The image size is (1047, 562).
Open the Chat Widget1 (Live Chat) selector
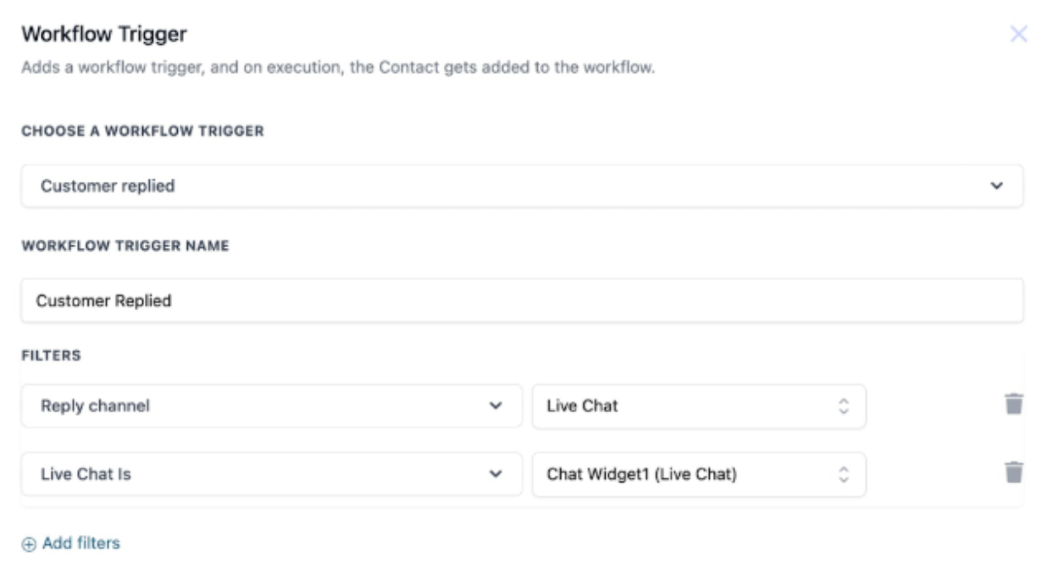(698, 474)
